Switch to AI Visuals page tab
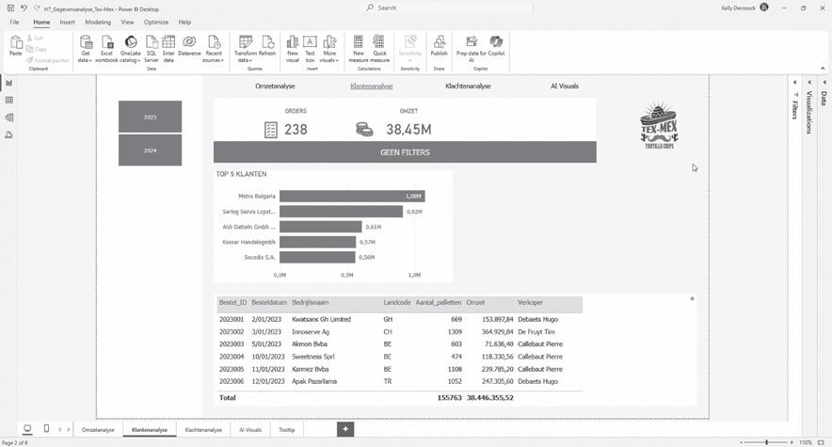 (250, 429)
